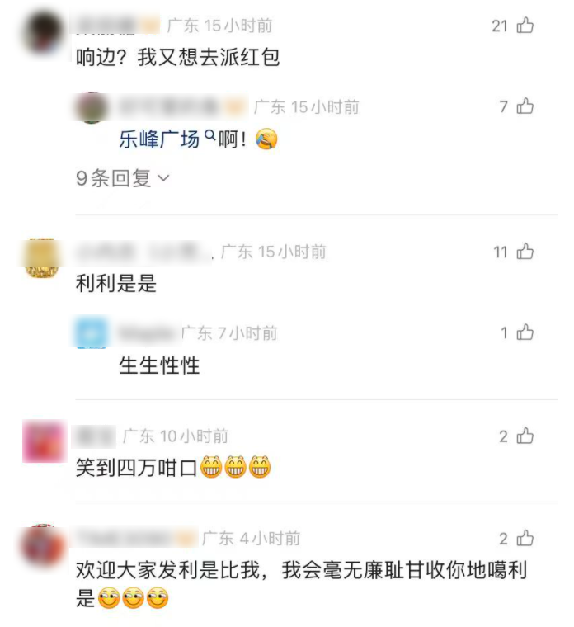574x627 pixels.
Task: Tap search magnifier icon beside 乐峰广场
Action: (209, 136)
